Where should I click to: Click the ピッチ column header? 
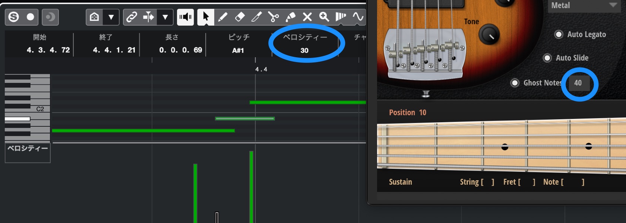coord(239,37)
